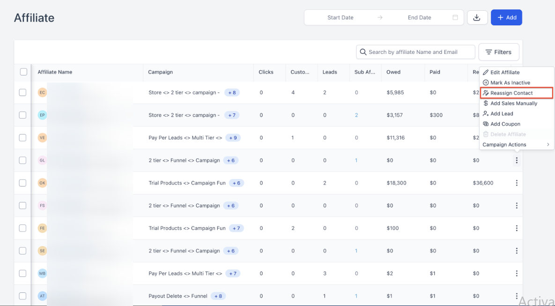
Task: Click the blue Add button
Action: point(506,17)
